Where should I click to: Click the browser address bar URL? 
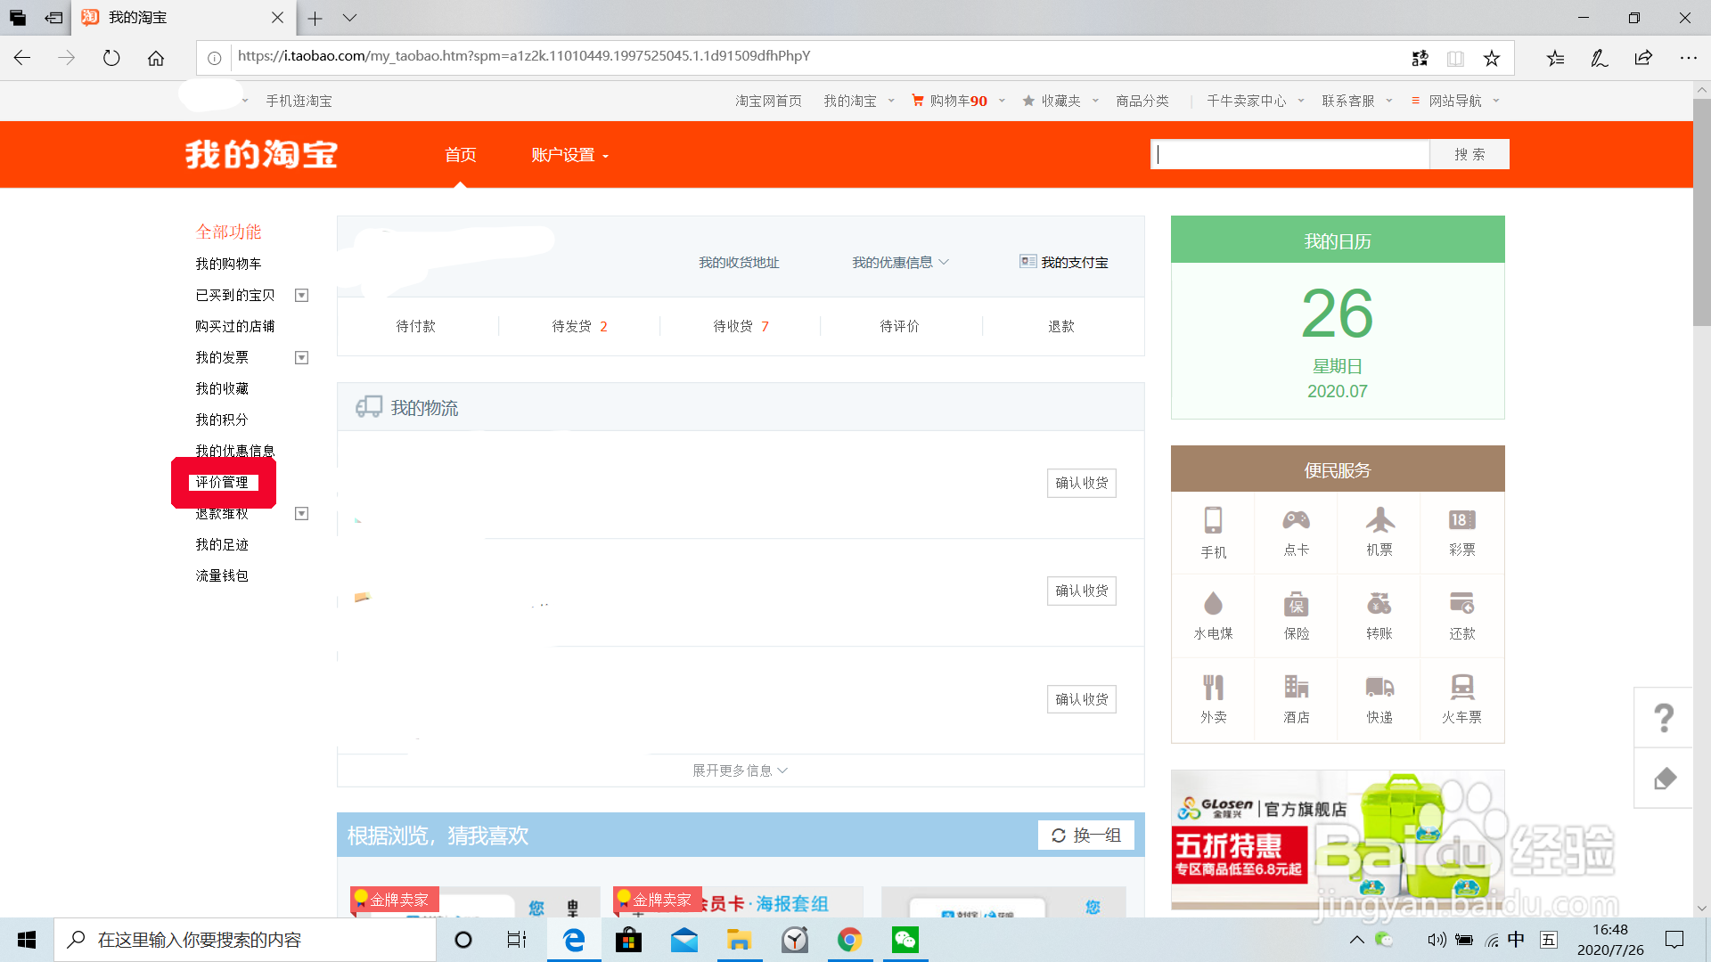tap(524, 56)
